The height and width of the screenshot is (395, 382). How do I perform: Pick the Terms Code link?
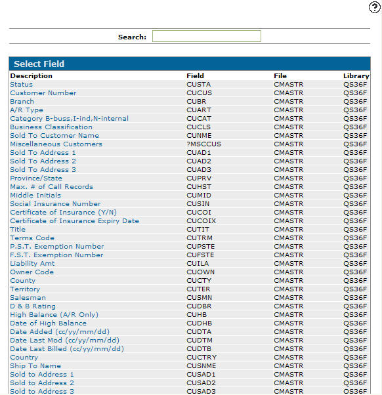tap(32, 238)
